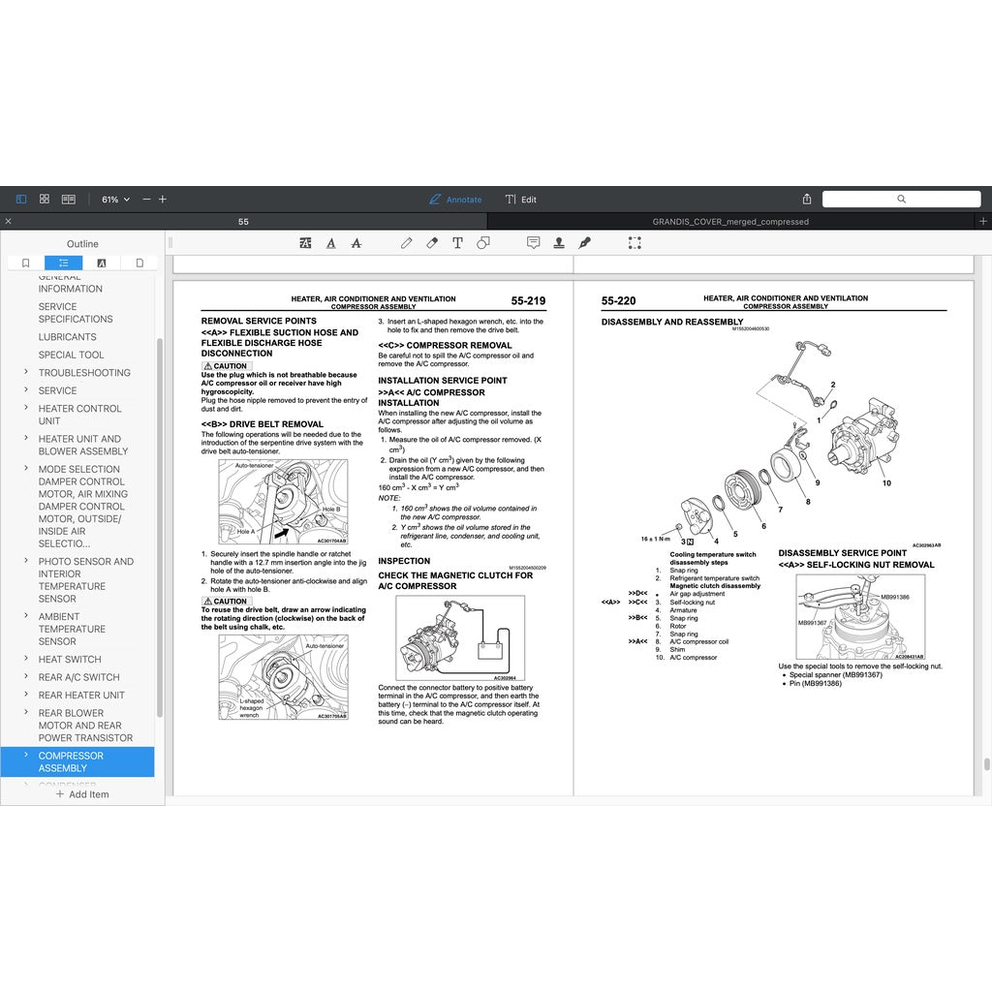Click the share/export icon
992x992 pixels.
807,200
